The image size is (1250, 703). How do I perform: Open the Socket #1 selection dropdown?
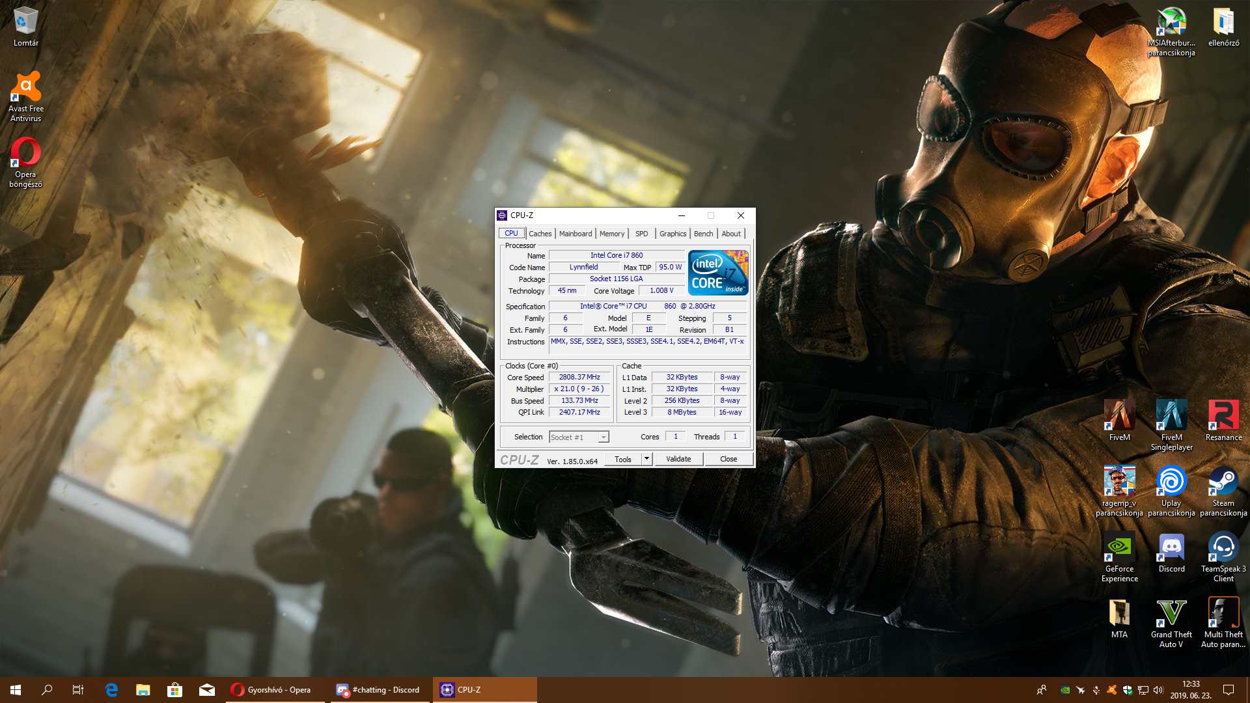579,437
